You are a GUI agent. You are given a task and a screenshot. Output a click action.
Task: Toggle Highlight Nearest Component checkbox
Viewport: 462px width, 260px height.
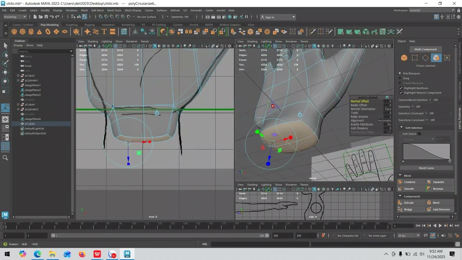click(x=401, y=93)
